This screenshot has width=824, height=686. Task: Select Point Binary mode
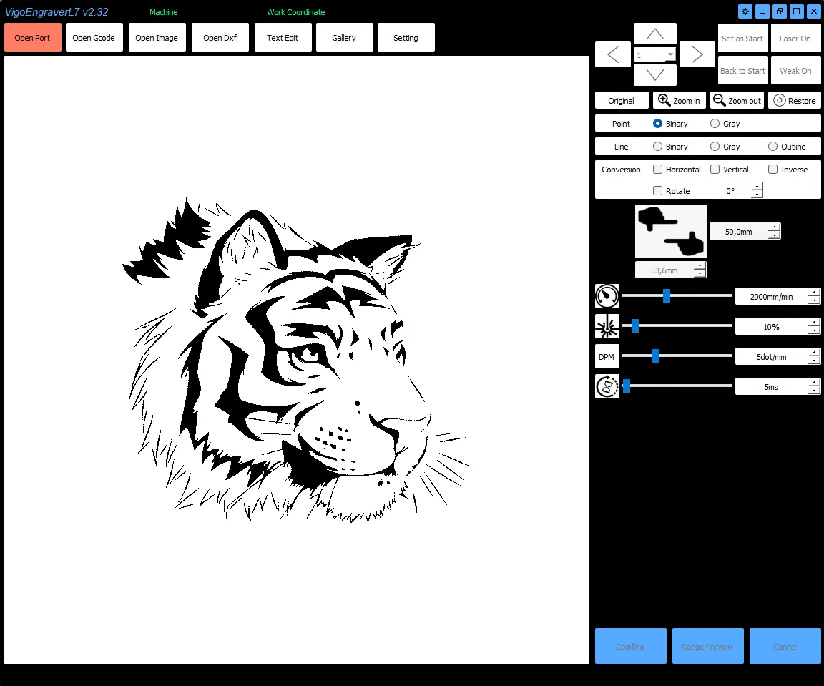pos(657,124)
